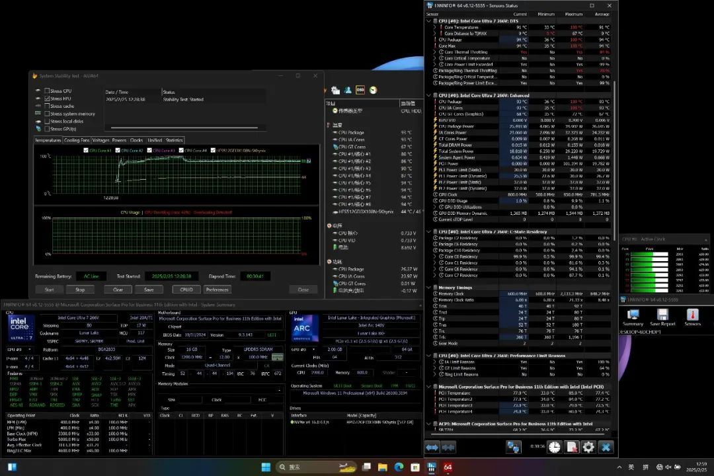Uncheck the Stress FPU checkbox
This screenshot has width=714, height=476.
pyautogui.click(x=47, y=99)
